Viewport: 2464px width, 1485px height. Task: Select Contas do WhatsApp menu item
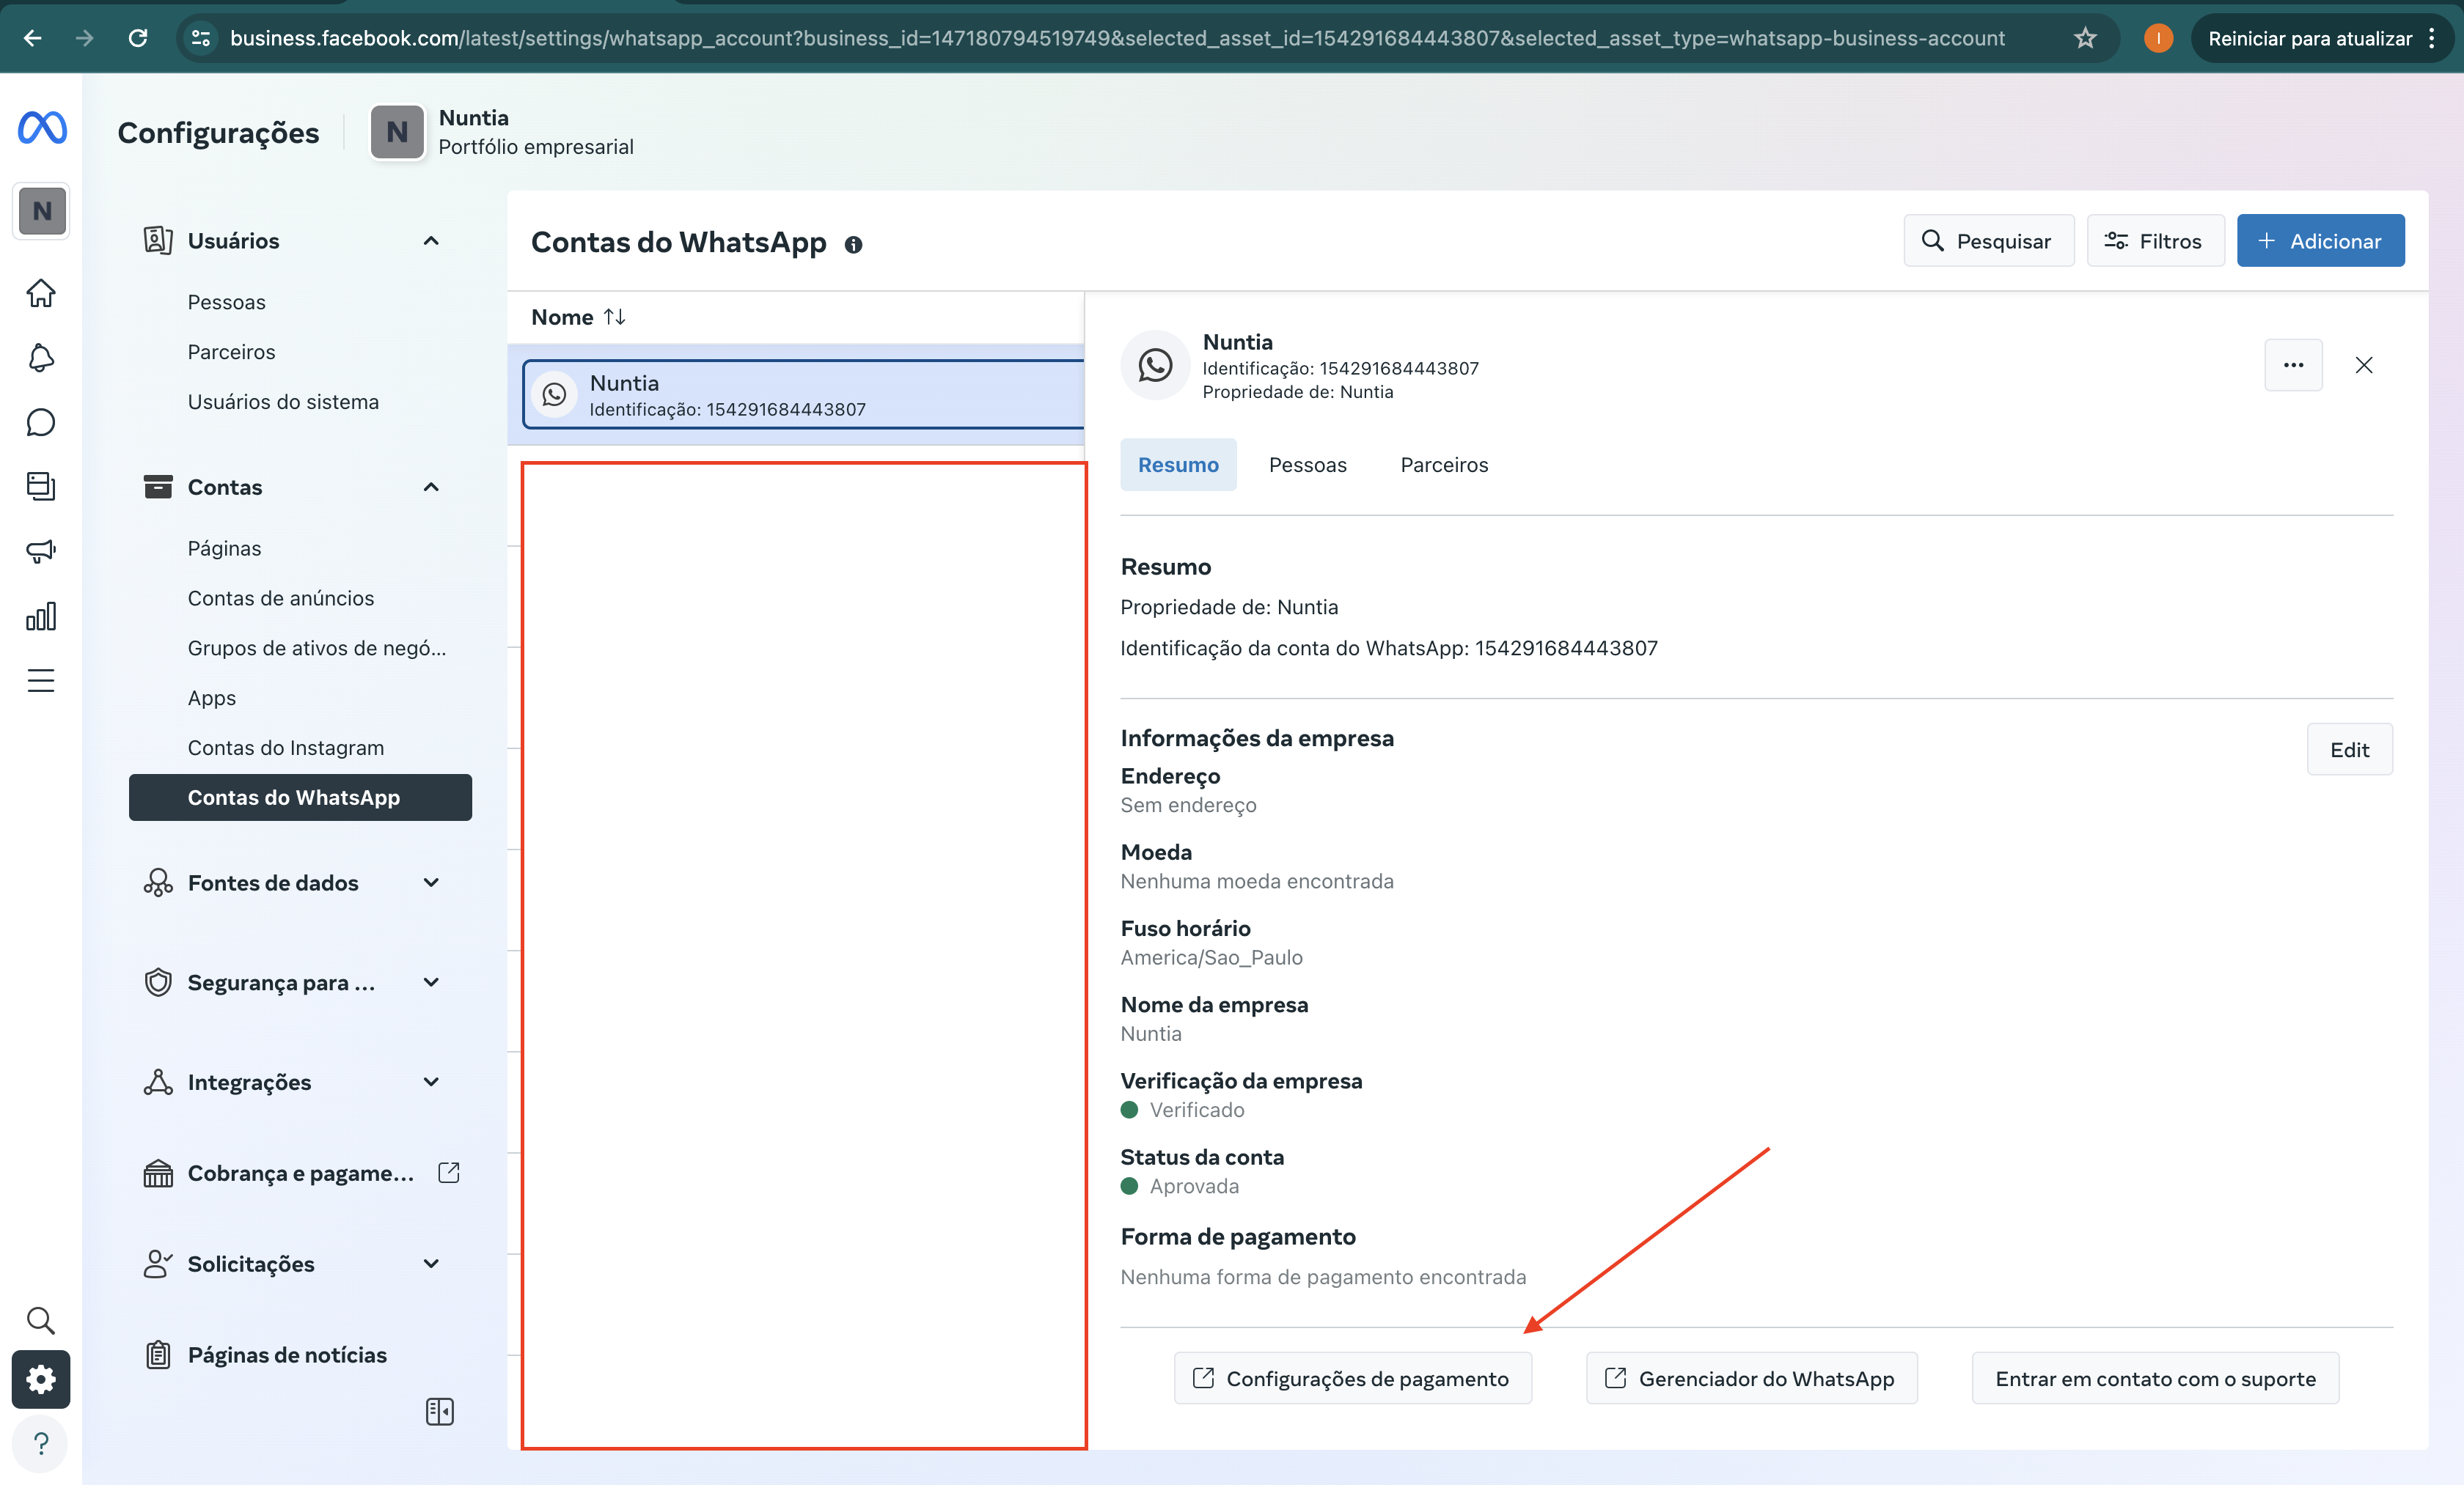click(300, 797)
